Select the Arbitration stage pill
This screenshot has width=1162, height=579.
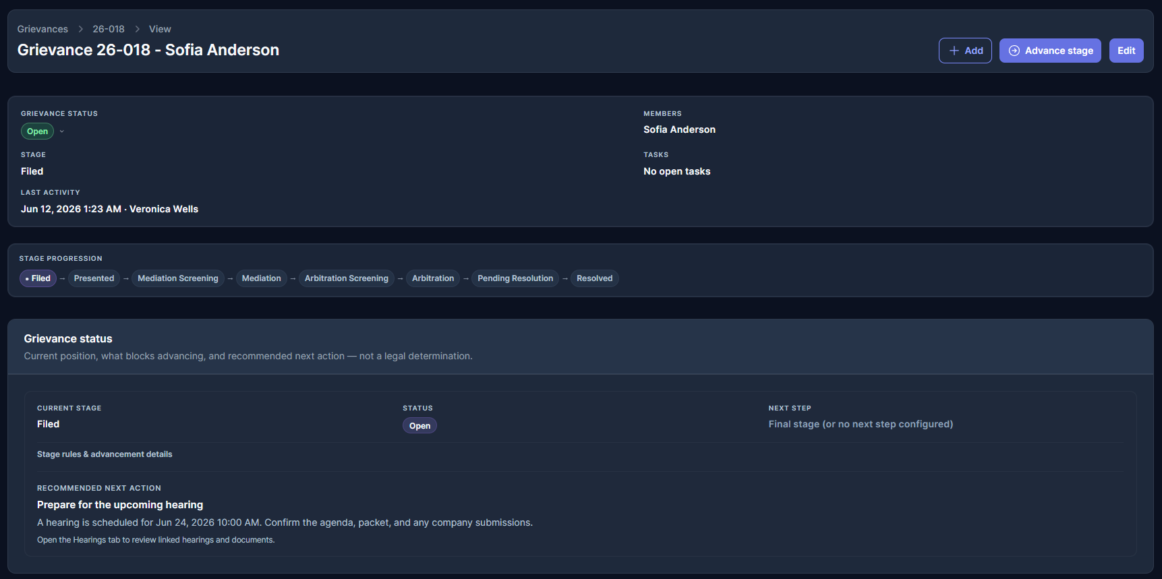433,278
